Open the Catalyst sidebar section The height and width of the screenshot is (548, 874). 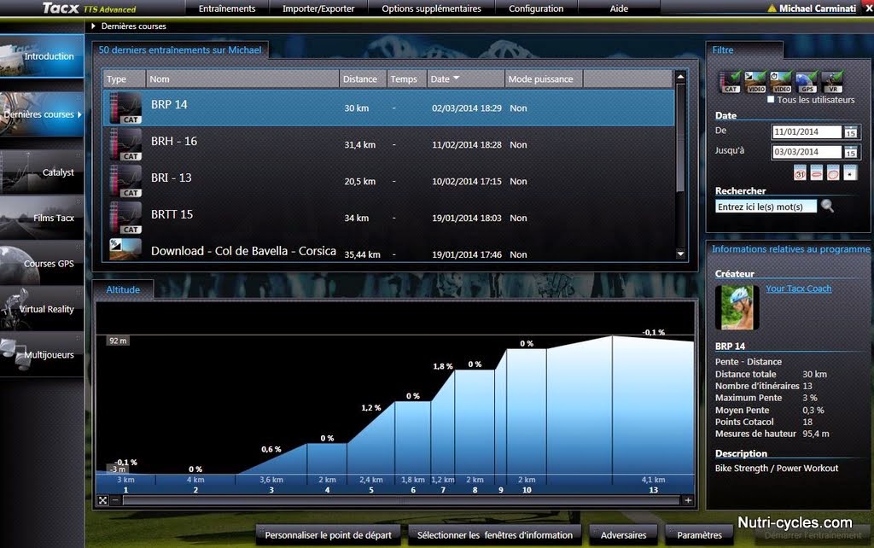tap(42, 172)
